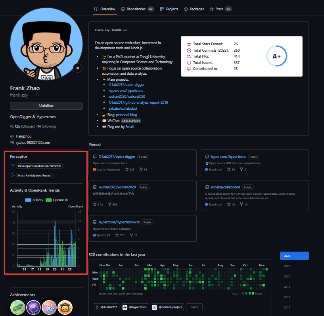Toggle the Activity legend series
This screenshot has width=324, height=316.
tap(34, 200)
